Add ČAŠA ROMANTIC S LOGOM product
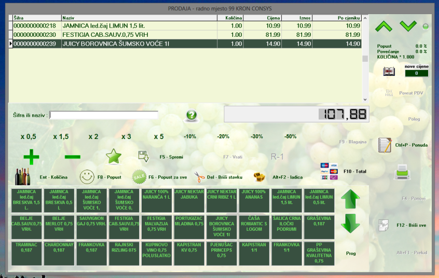This screenshot has height=278, width=439. click(x=254, y=227)
